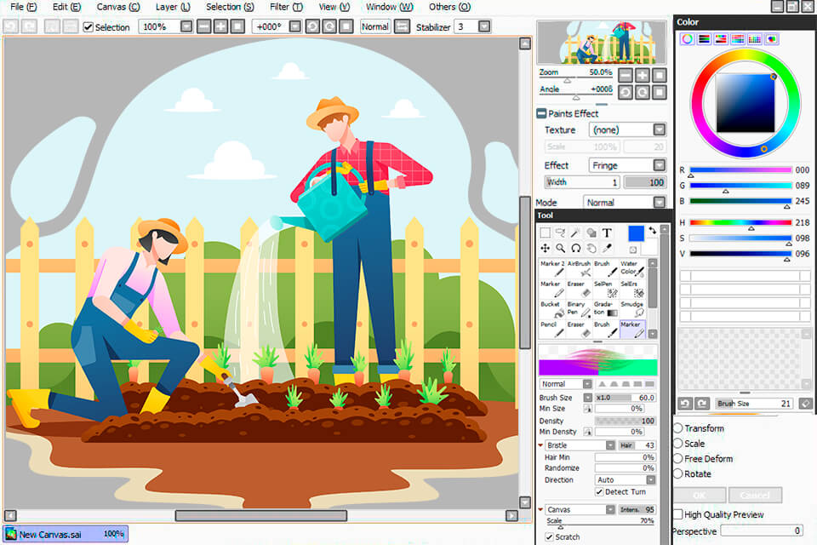
Task: Show the swatches grid view
Action: [x=755, y=39]
